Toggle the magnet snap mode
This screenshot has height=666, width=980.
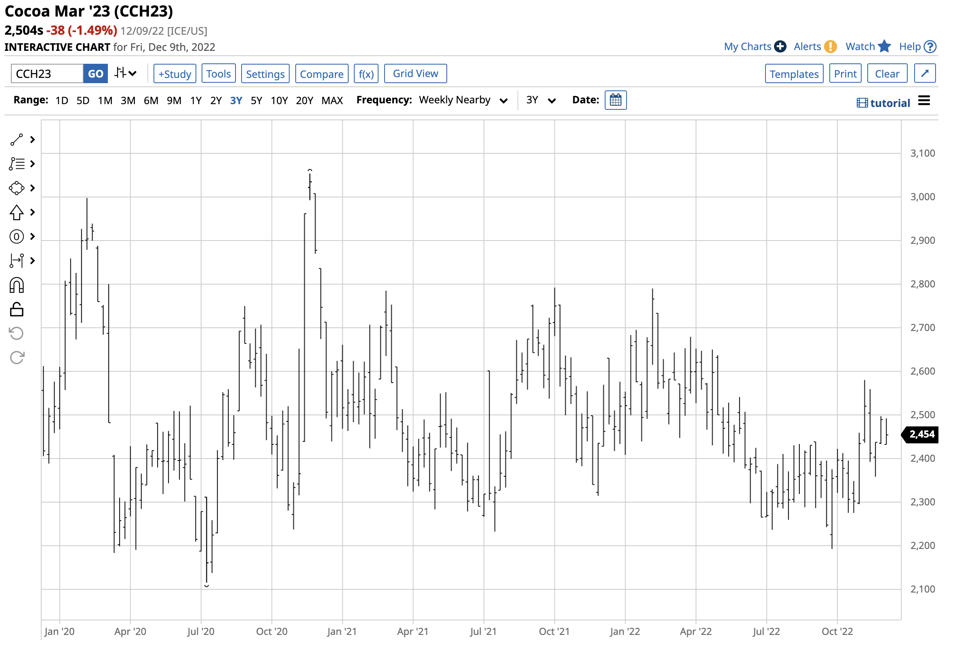(17, 285)
